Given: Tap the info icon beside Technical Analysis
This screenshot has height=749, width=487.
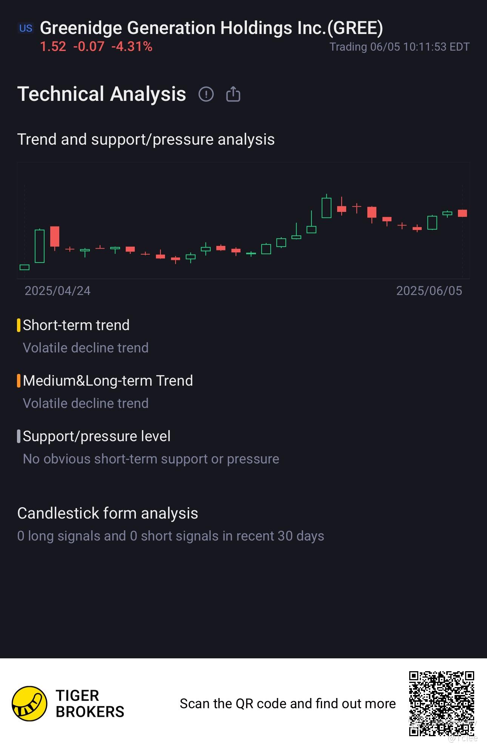Looking at the screenshot, I should click(x=206, y=94).
